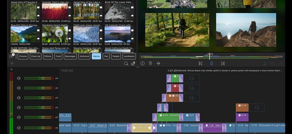Tap overlay placeholder beside the red clip
The height and width of the screenshot is (134, 292).
pyautogui.click(x=191, y=88)
